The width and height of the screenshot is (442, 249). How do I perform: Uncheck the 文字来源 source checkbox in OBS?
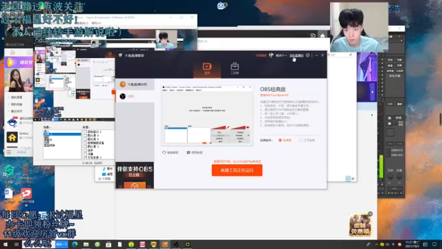click(x=85, y=158)
